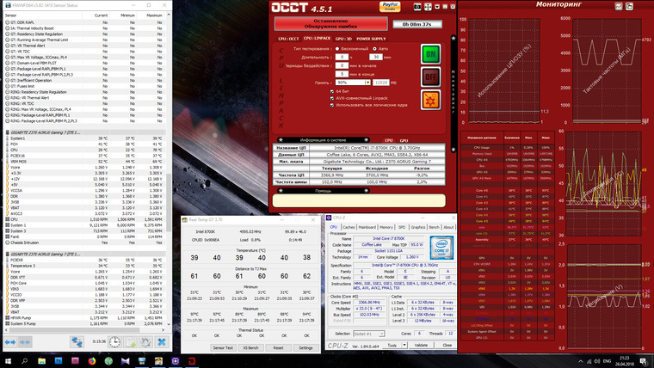Switch to the GPU : 3D tab
654x368 pixels.
tap(343, 39)
